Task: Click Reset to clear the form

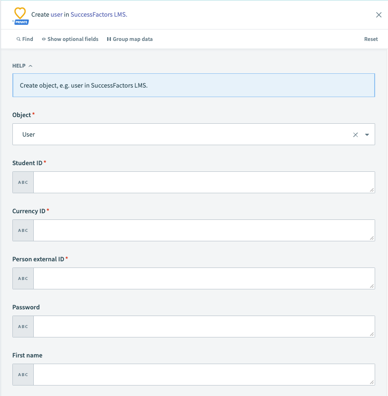Action: 371,39
